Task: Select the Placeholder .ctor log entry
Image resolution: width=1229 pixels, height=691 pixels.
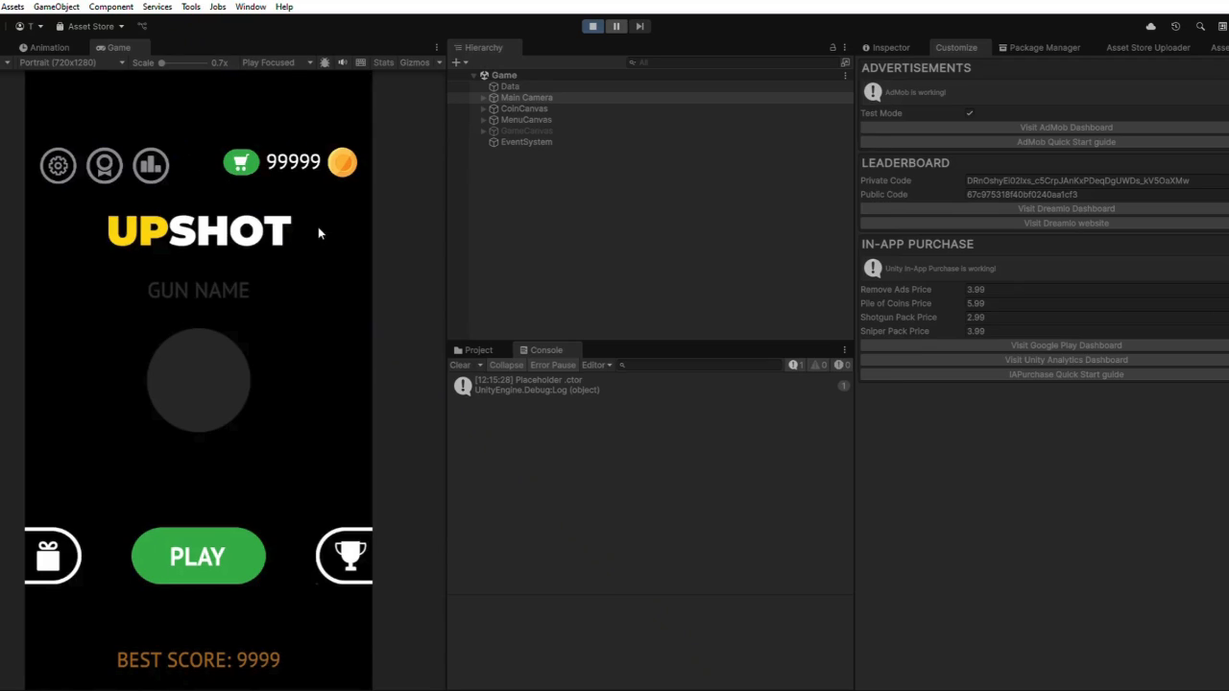Action: click(650, 385)
